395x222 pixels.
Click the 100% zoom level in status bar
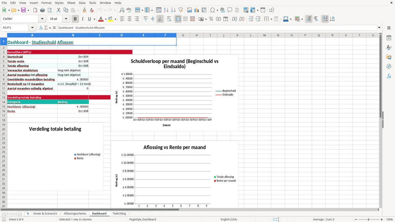click(x=389, y=219)
